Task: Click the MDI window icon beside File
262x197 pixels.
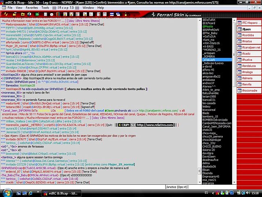Action: click(x=4, y=8)
